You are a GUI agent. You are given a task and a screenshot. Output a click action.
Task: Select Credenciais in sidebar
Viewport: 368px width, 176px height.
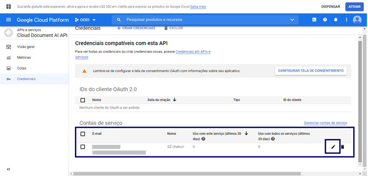tap(34, 79)
